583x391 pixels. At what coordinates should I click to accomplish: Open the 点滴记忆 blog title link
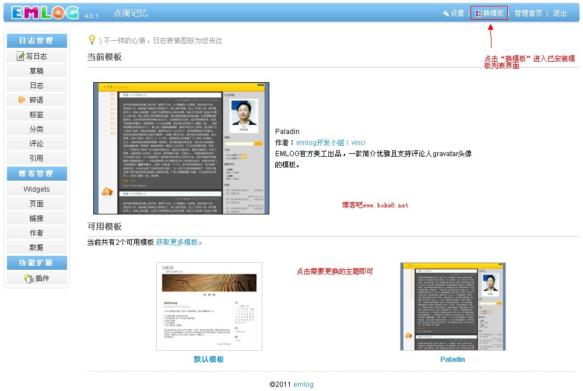(131, 13)
